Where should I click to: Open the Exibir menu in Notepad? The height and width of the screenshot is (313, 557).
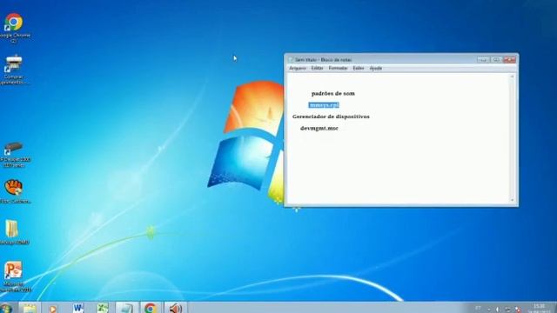[358, 68]
